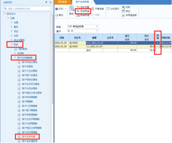Select 客户往来两清 in the tree
This screenshot has width=172, height=143.
click(29, 137)
